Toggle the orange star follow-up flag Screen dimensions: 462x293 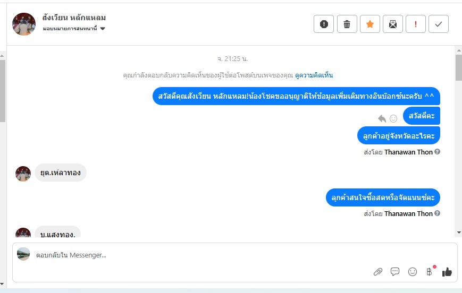(370, 24)
